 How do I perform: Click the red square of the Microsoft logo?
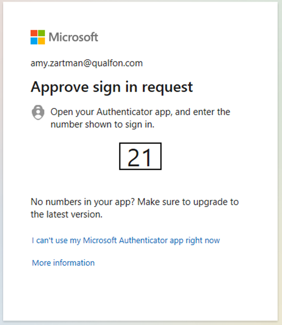point(34,33)
